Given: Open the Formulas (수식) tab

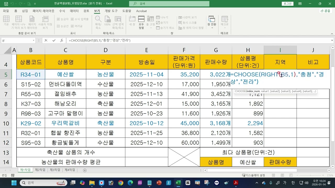Looking at the screenshot, I should coord(62,11).
